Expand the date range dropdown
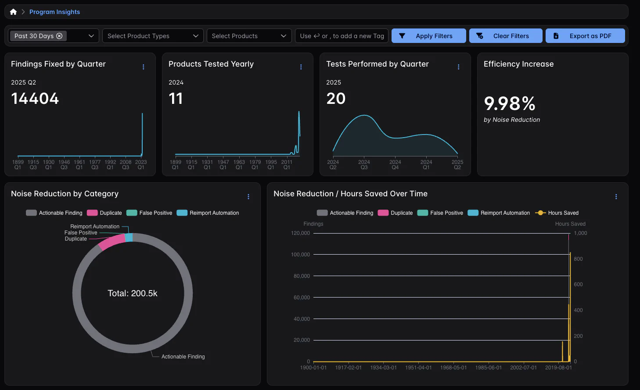 pos(91,36)
